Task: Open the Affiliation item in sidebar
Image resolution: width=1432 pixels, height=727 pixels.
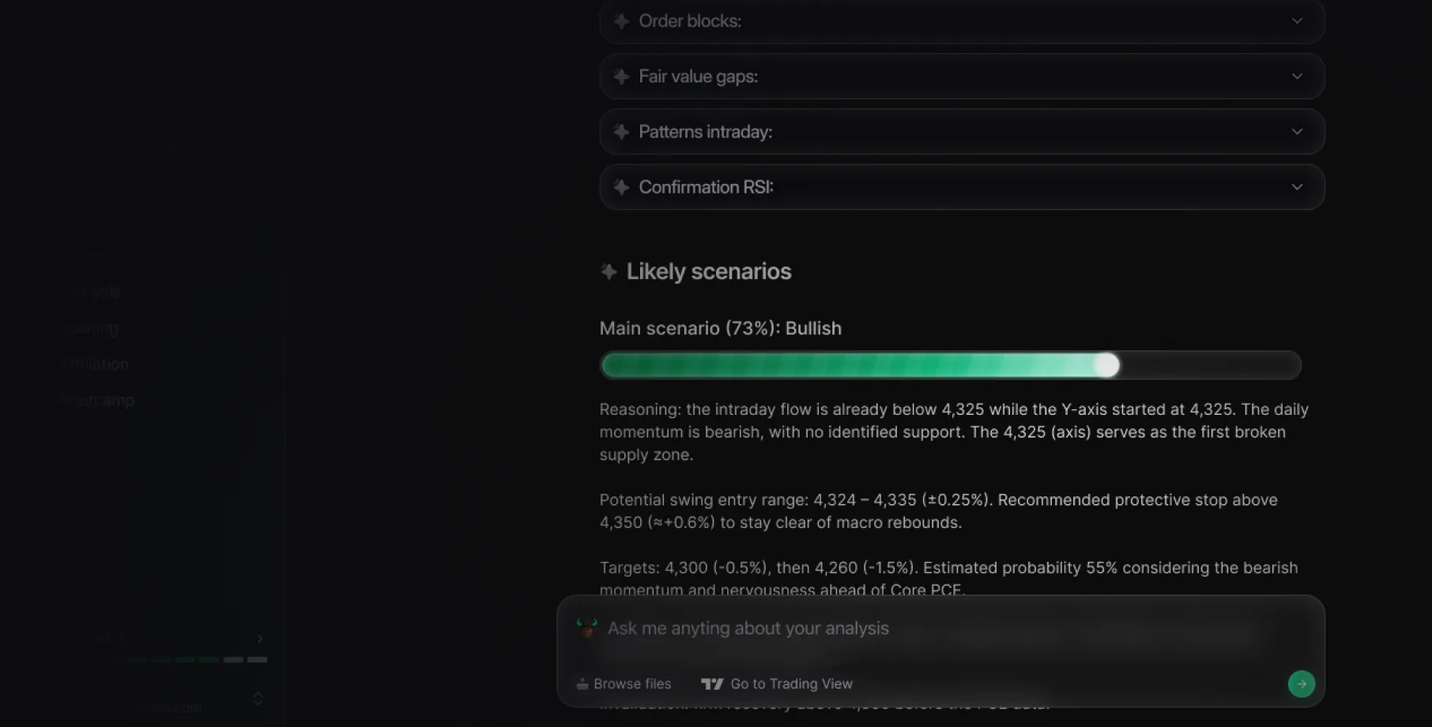Action: 95,364
